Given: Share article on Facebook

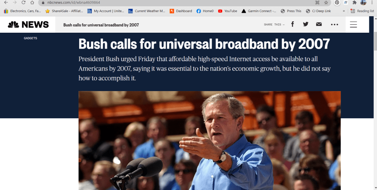Looking at the screenshot, I should 292,24.
